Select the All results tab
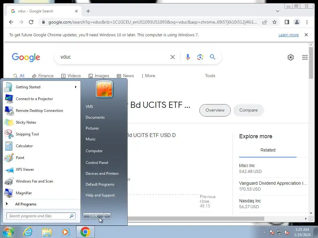 click(19, 76)
